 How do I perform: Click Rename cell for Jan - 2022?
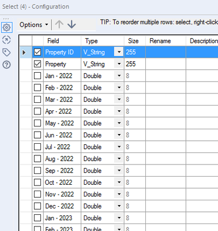pyautogui.click(x=166, y=76)
